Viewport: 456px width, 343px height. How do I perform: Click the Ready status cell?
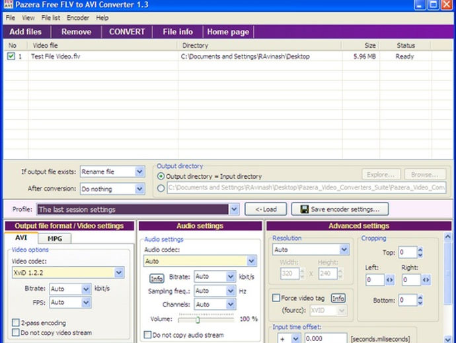pos(404,56)
